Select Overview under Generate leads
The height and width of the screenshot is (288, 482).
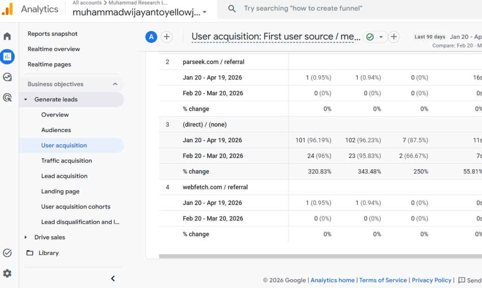coord(55,115)
